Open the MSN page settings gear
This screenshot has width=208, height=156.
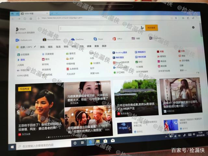click(193, 27)
